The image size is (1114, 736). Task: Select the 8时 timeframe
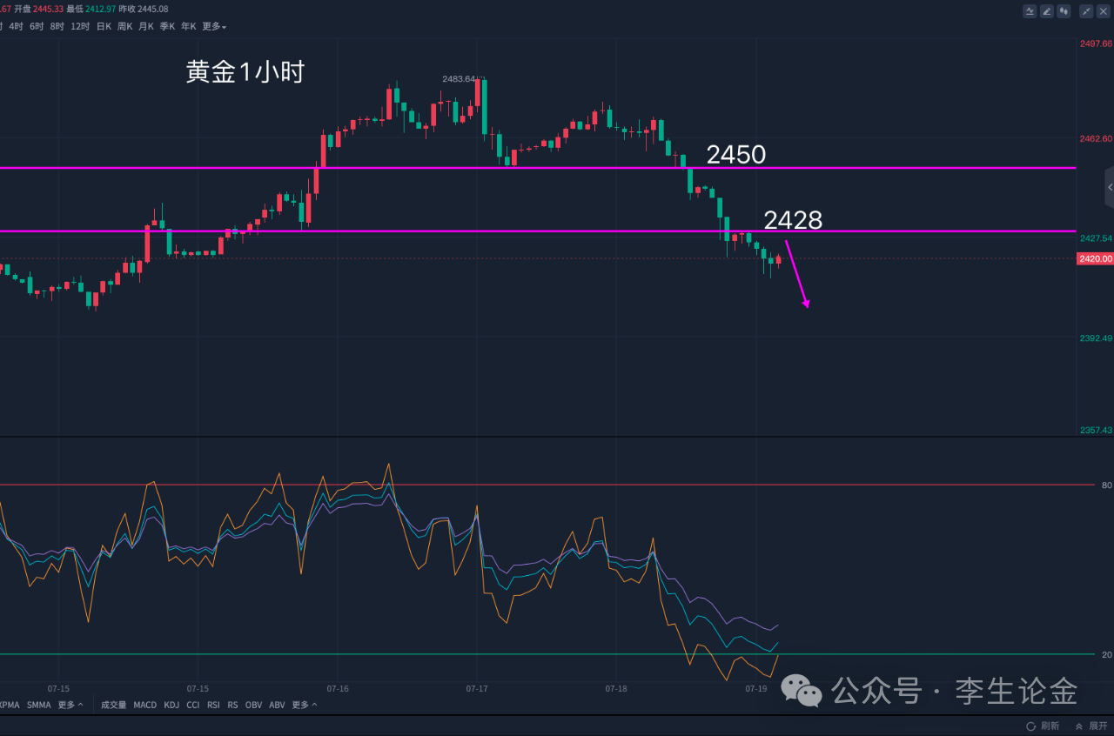57,26
